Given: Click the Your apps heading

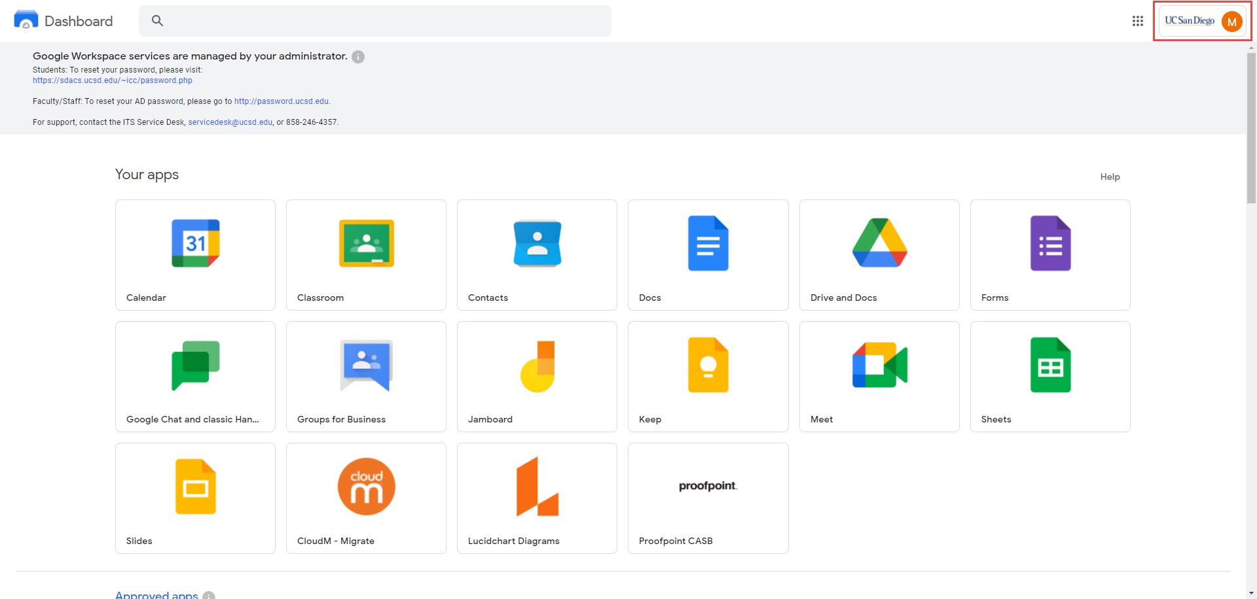Looking at the screenshot, I should pyautogui.click(x=147, y=175).
